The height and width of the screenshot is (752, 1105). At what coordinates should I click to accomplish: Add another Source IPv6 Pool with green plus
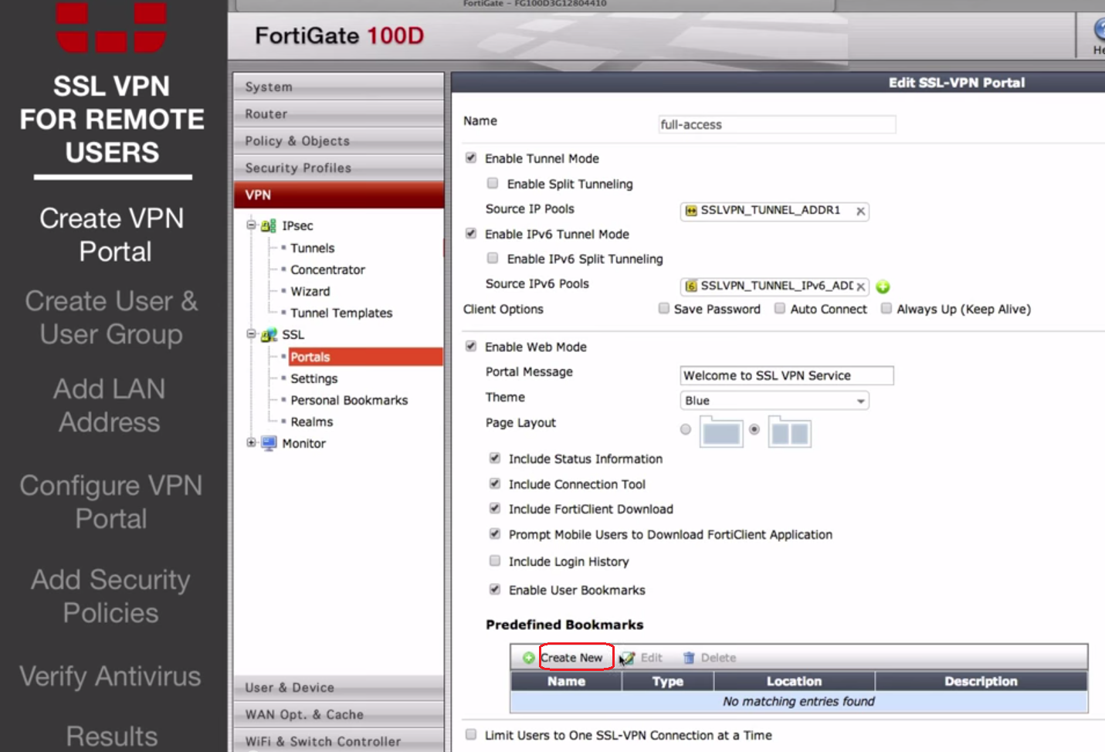pyautogui.click(x=883, y=286)
